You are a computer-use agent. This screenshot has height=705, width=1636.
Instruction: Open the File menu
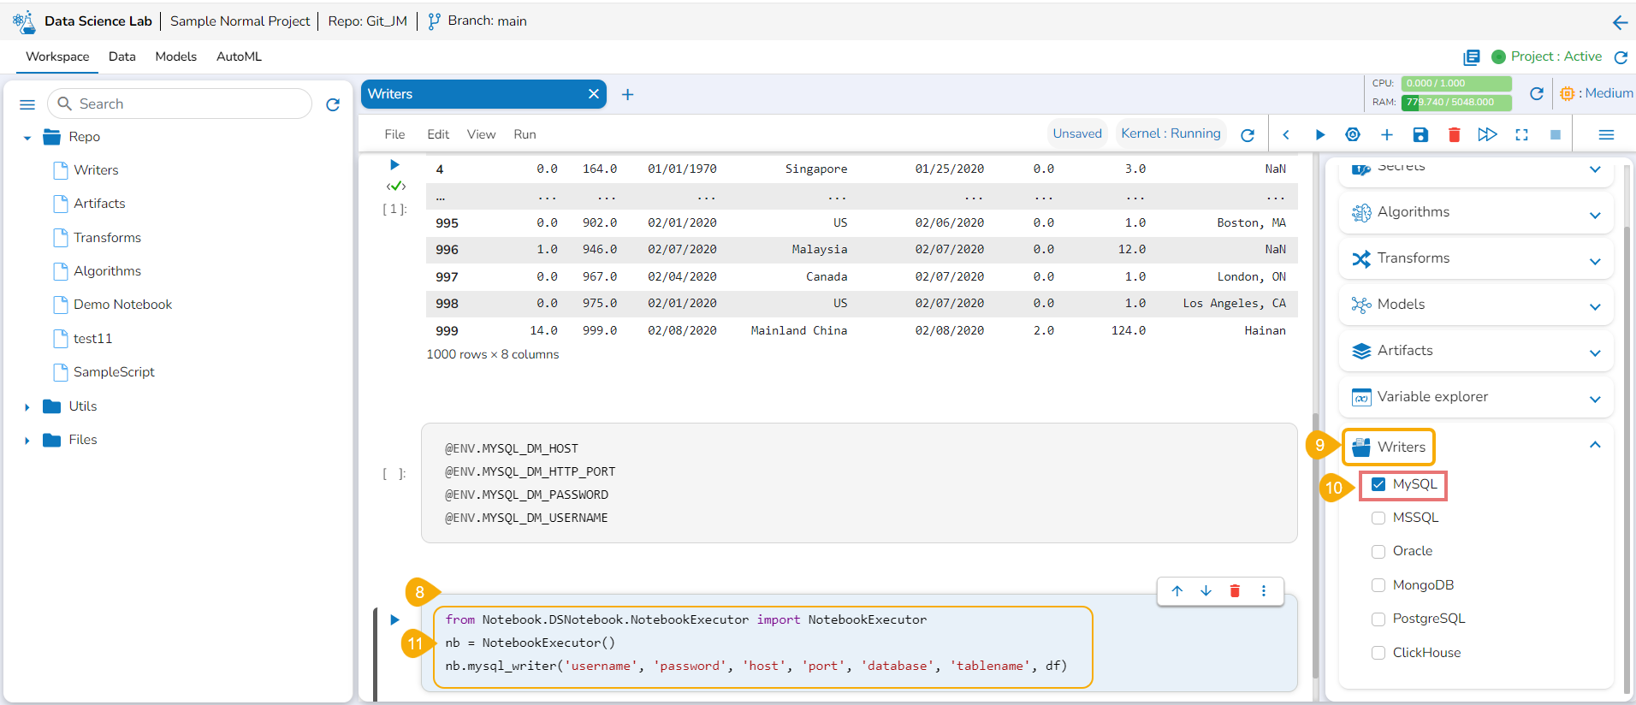394,134
